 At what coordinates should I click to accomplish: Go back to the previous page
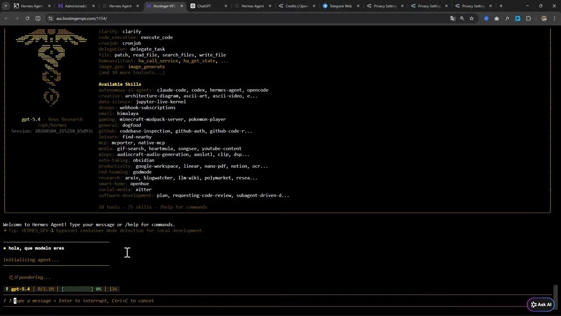pos(6,18)
